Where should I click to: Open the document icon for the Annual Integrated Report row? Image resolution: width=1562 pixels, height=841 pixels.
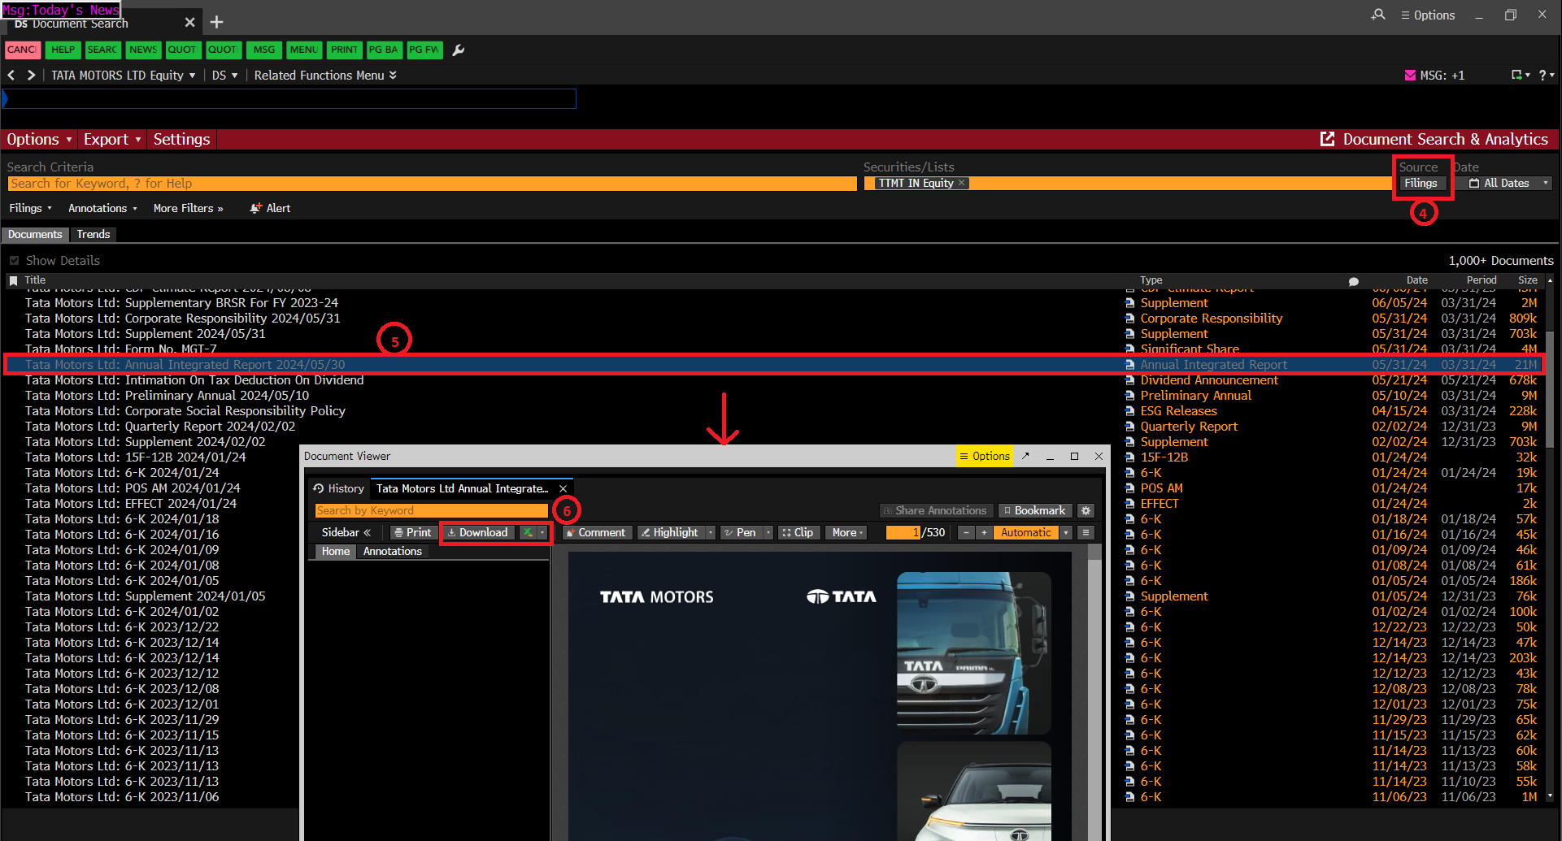(x=1130, y=365)
